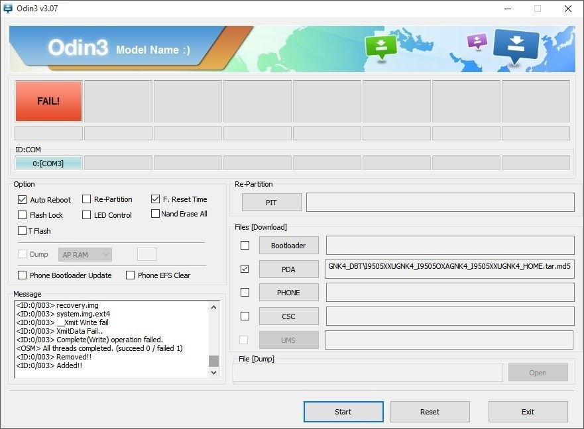Close the Odin3 window

[568, 9]
